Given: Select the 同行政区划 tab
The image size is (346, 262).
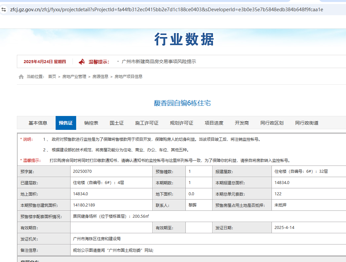Looking at the screenshot, I should 272,123.
